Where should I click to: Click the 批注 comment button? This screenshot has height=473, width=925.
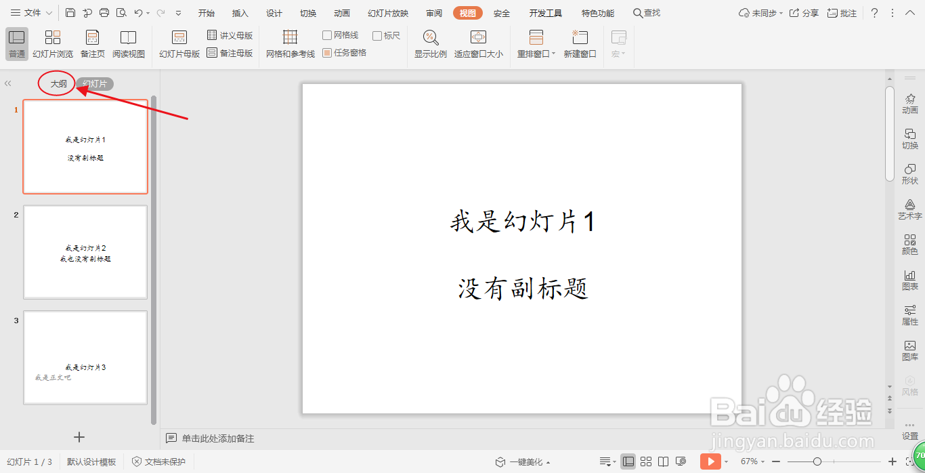(x=842, y=13)
